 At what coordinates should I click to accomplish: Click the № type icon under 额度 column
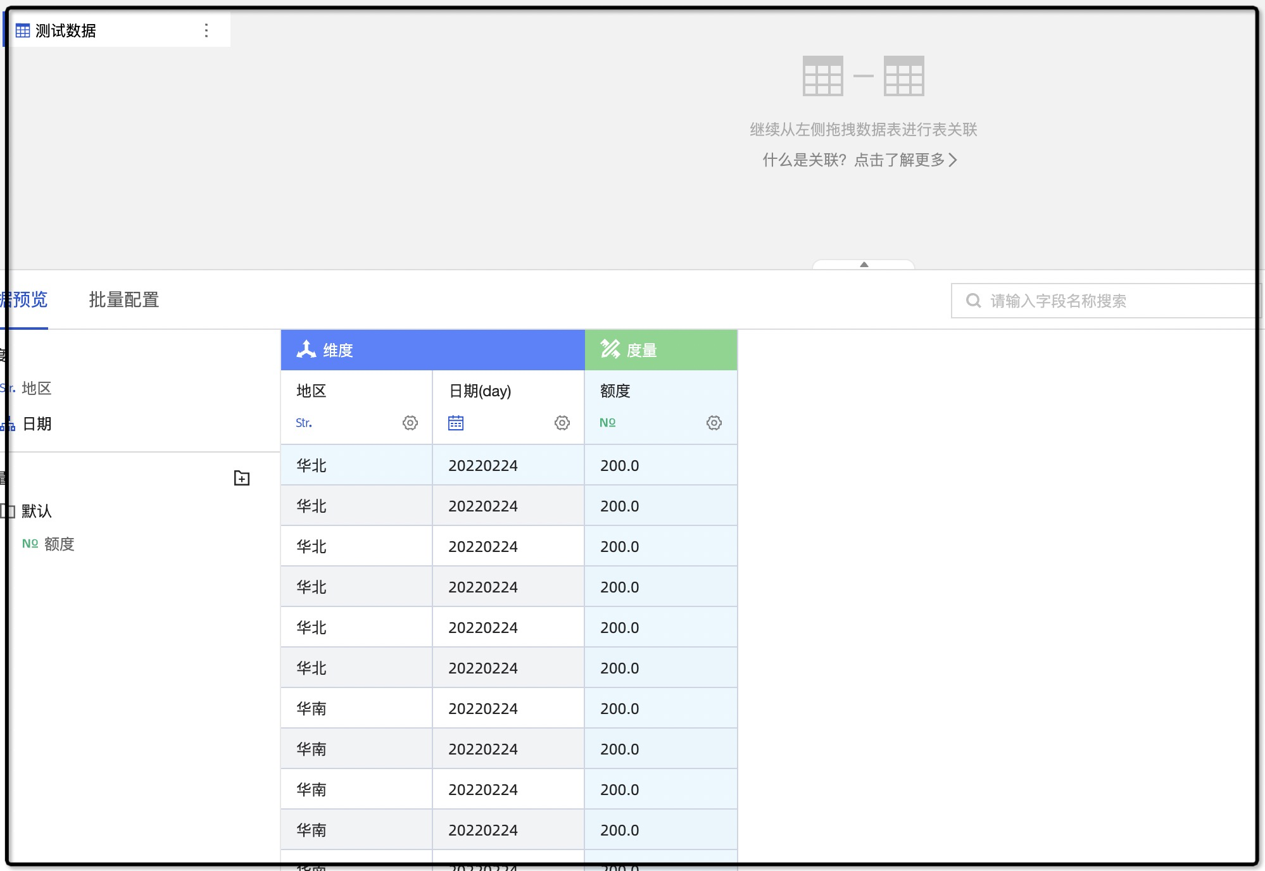pyautogui.click(x=607, y=423)
